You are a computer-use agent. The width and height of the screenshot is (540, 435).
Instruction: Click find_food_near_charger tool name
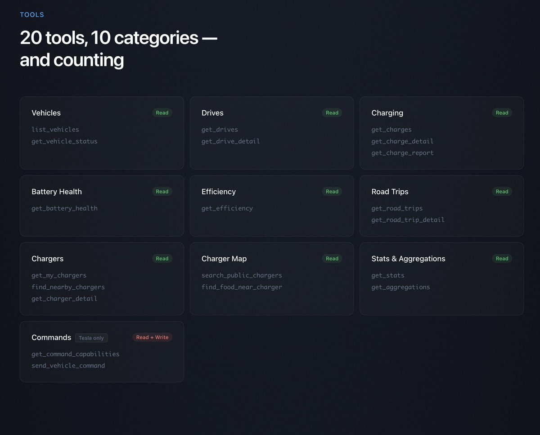(x=242, y=287)
